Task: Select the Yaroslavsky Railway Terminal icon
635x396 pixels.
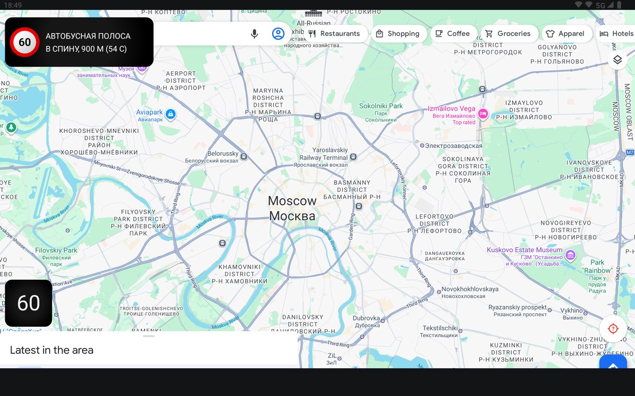Action: 354,156
